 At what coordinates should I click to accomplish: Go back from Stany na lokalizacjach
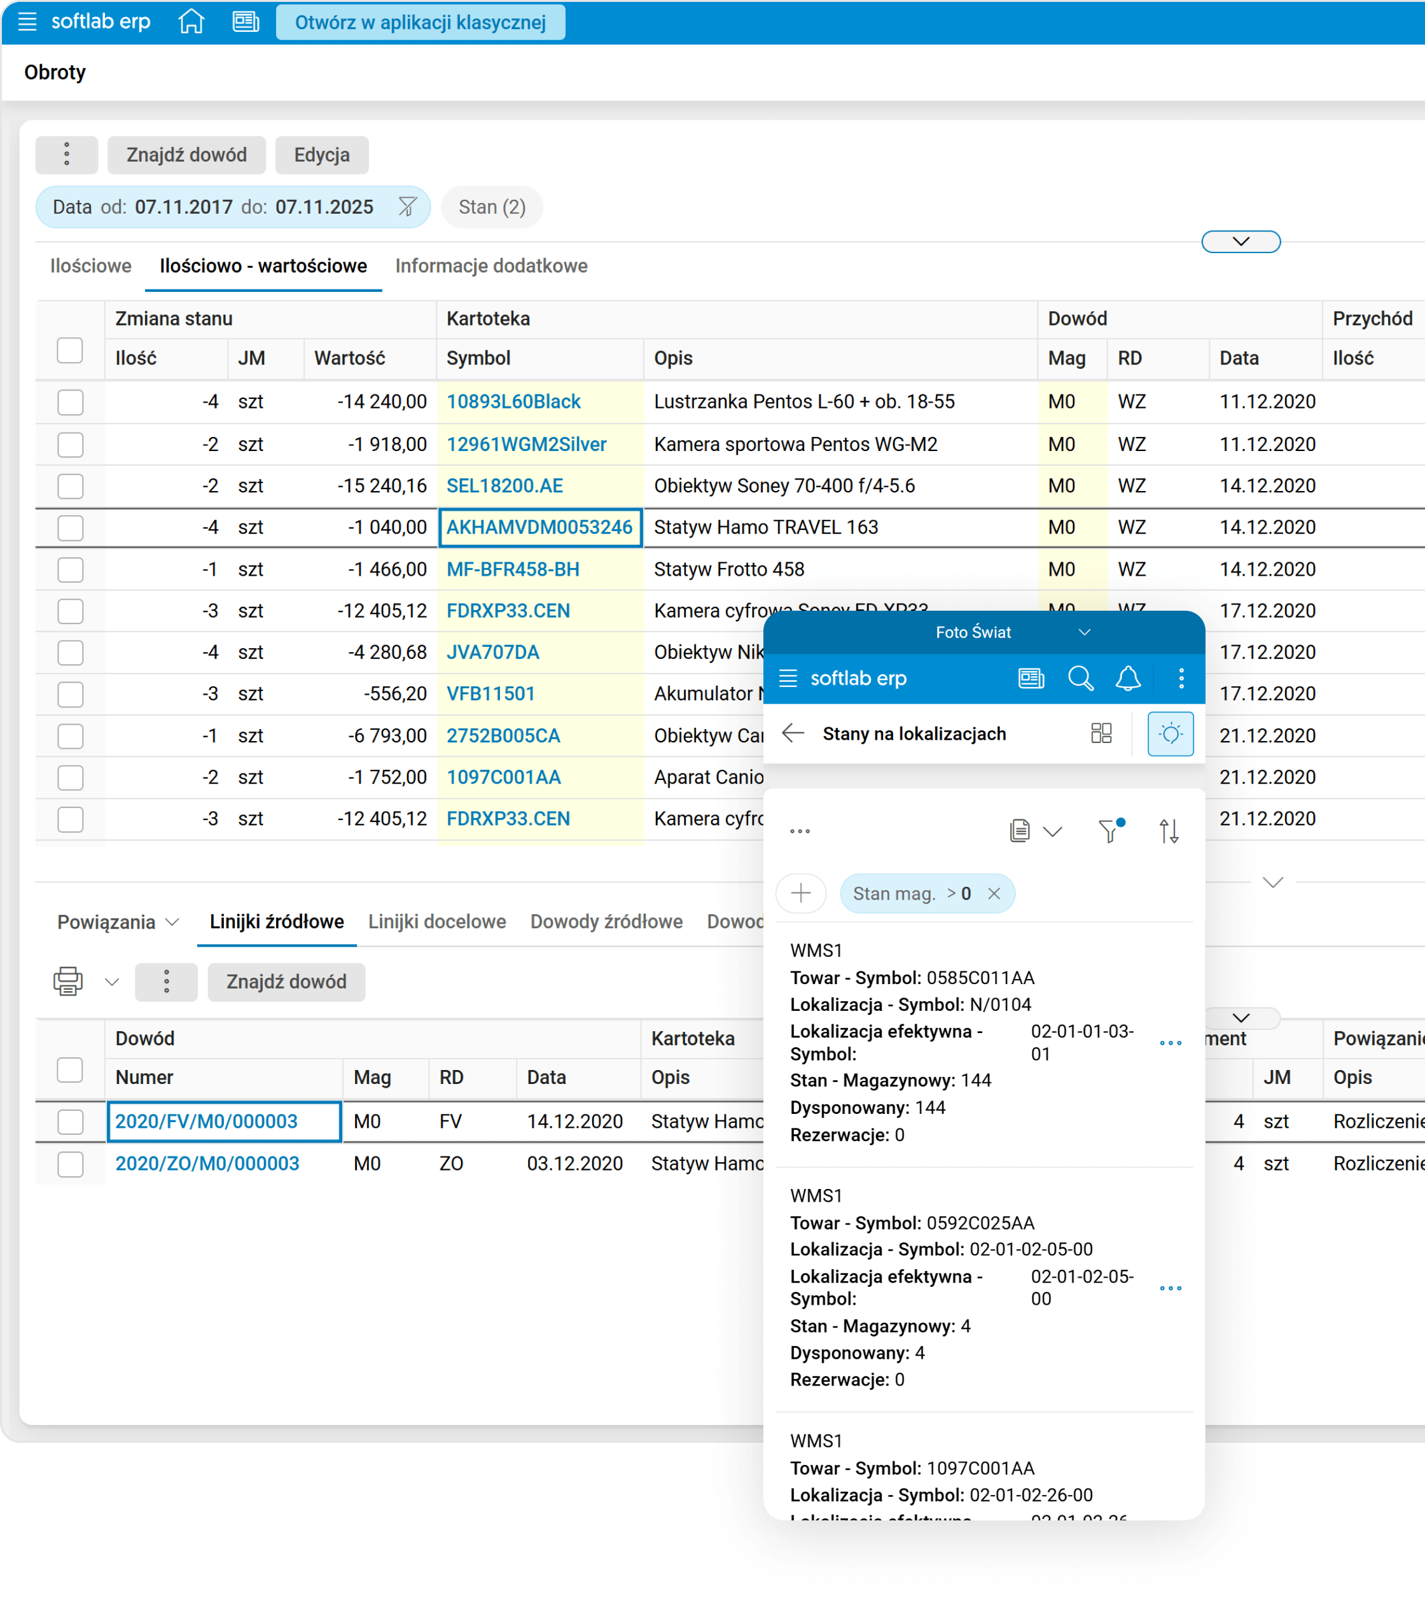tap(793, 733)
